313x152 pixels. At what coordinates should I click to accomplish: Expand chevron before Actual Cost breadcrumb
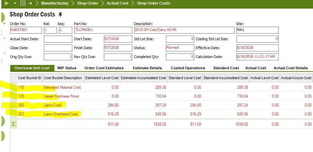pyautogui.click(x=103, y=3)
